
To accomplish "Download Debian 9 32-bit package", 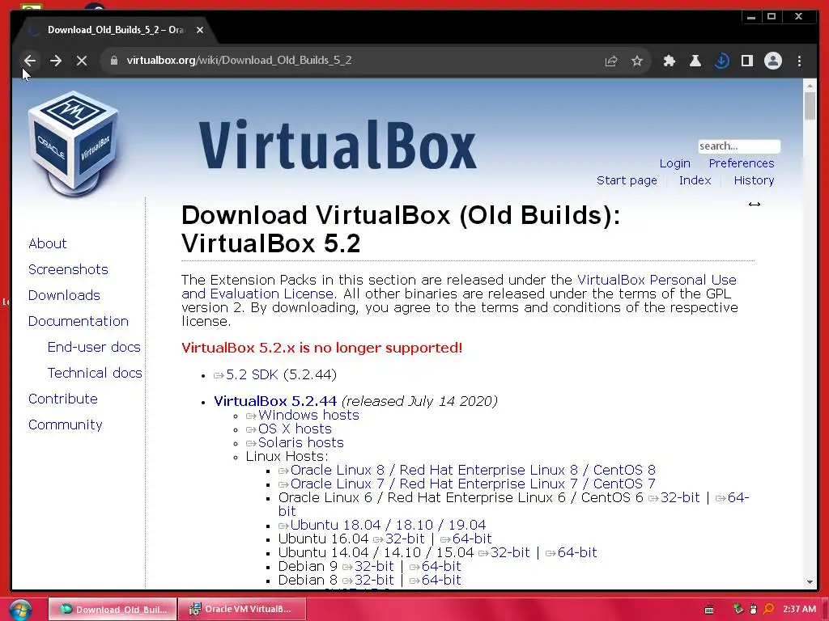I will (x=374, y=566).
